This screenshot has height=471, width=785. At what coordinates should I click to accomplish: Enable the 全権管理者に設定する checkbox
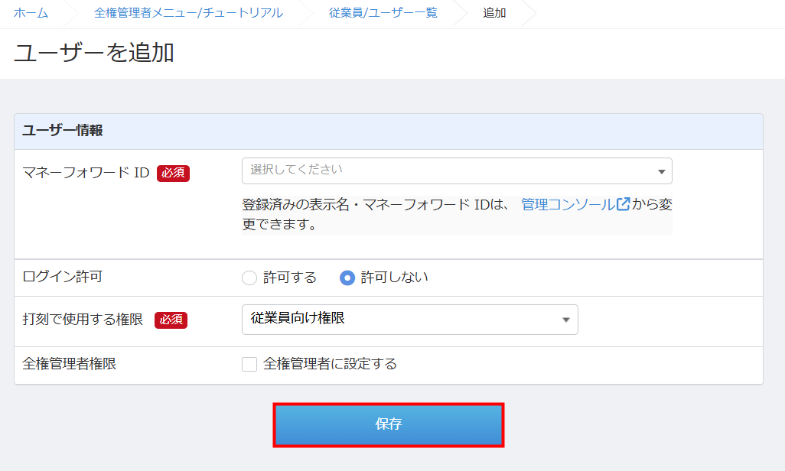(249, 364)
